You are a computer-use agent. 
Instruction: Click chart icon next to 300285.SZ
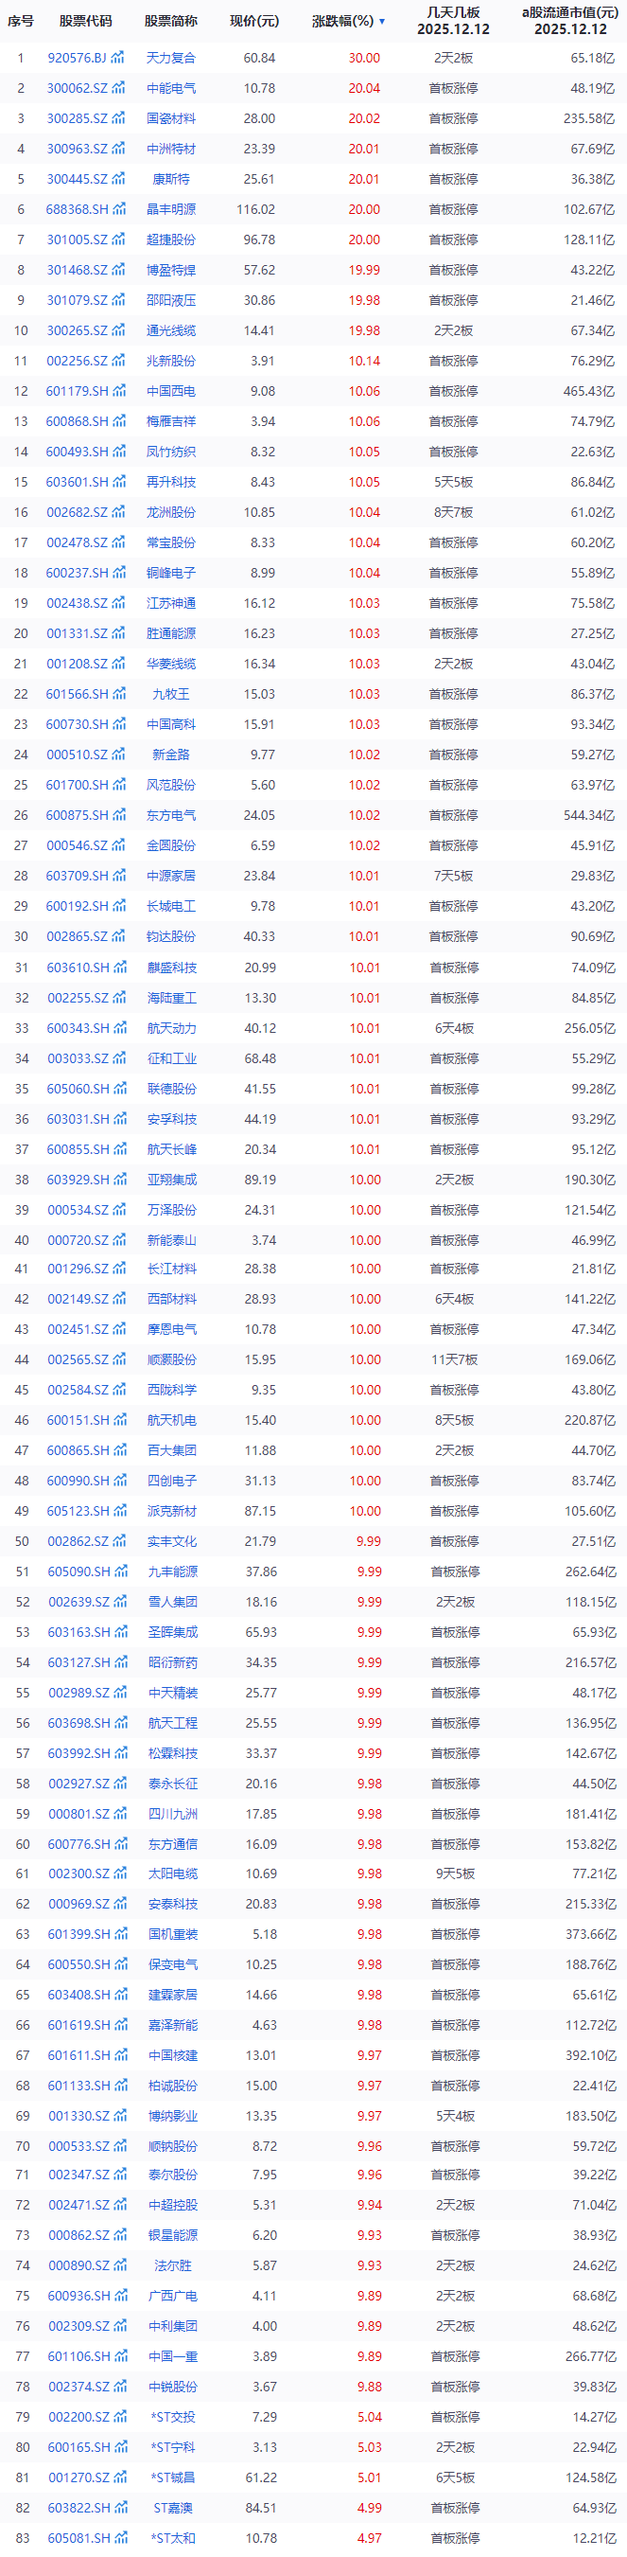(x=119, y=118)
